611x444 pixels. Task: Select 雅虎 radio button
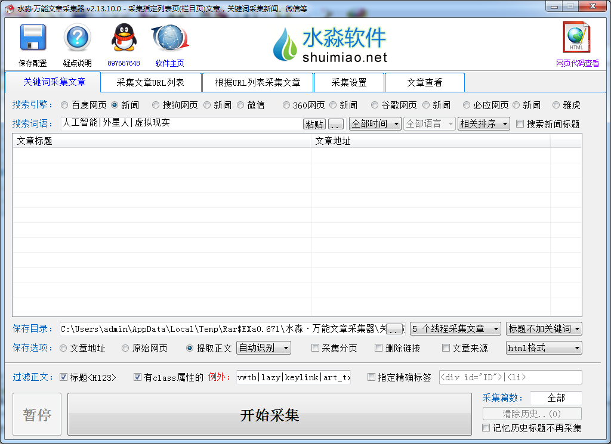[556, 105]
